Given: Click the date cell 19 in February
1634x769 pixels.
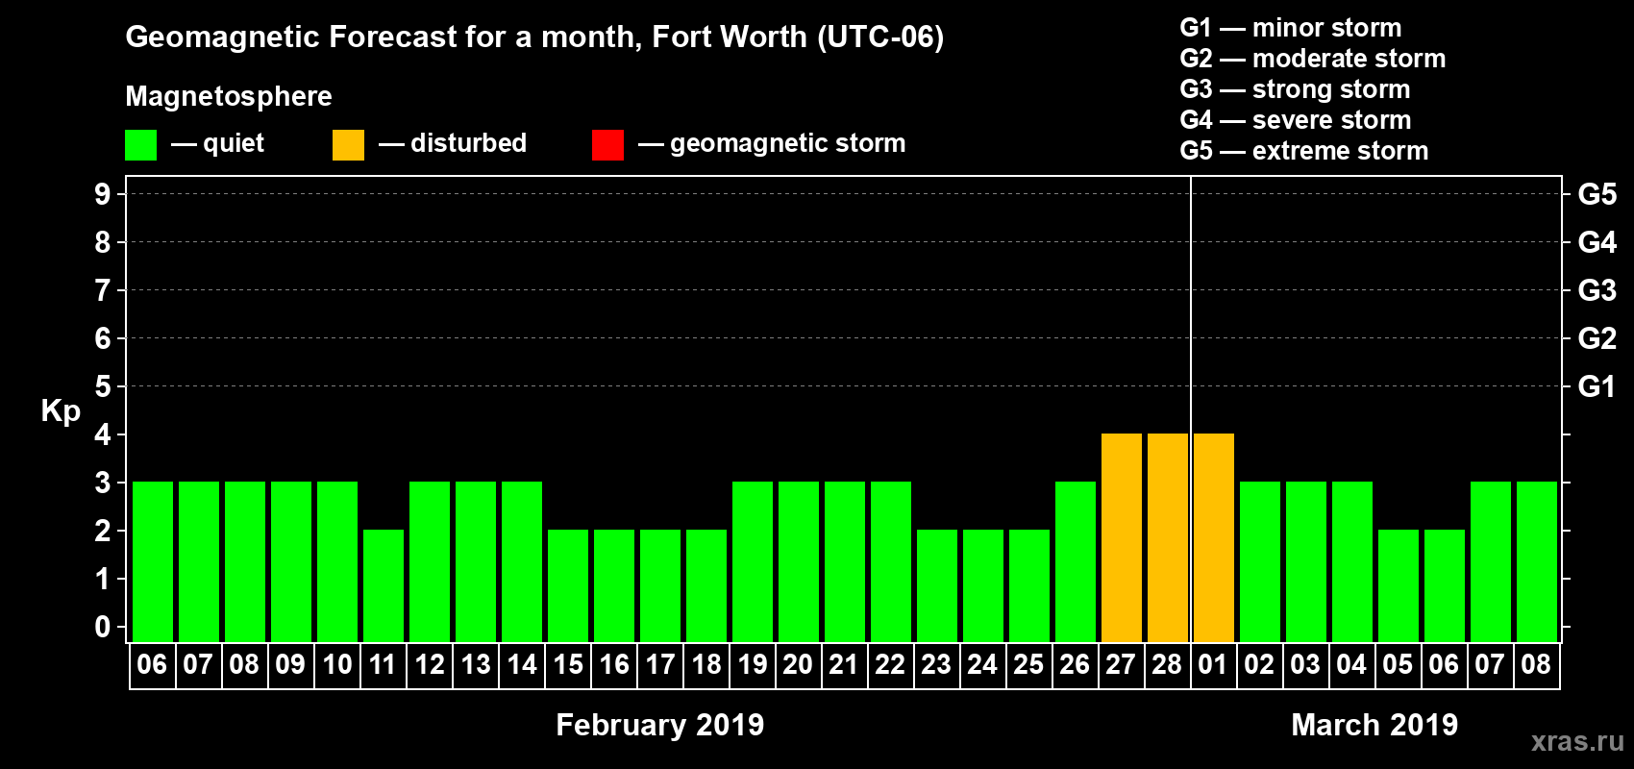Looking at the screenshot, I should tap(753, 665).
